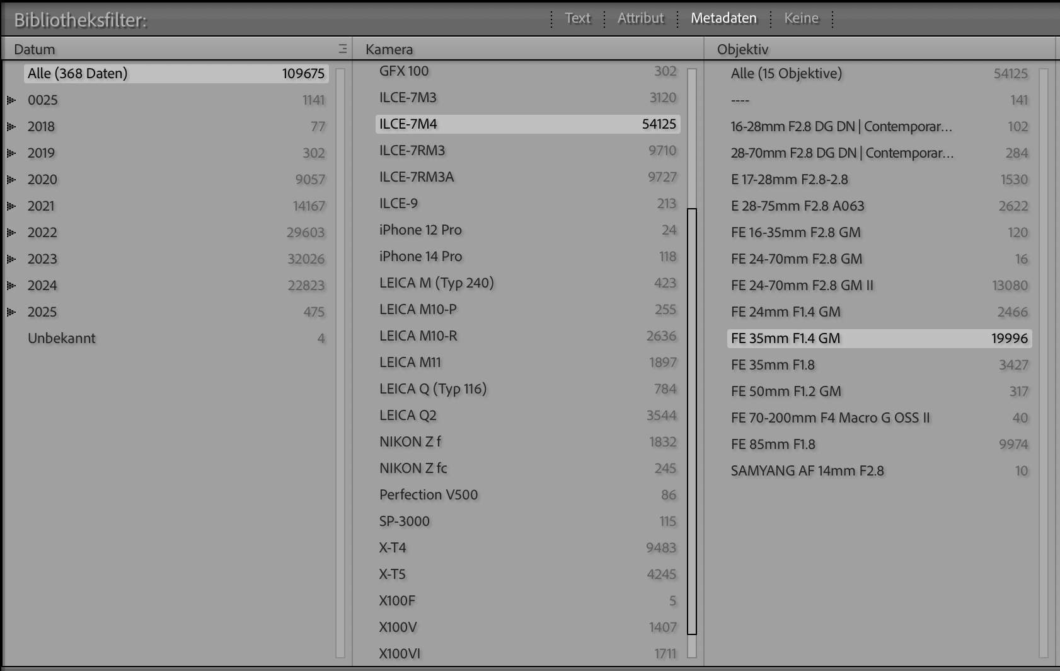Click the Datum column scrollbar track
Viewport: 1060px width, 671px height.
coord(340,363)
